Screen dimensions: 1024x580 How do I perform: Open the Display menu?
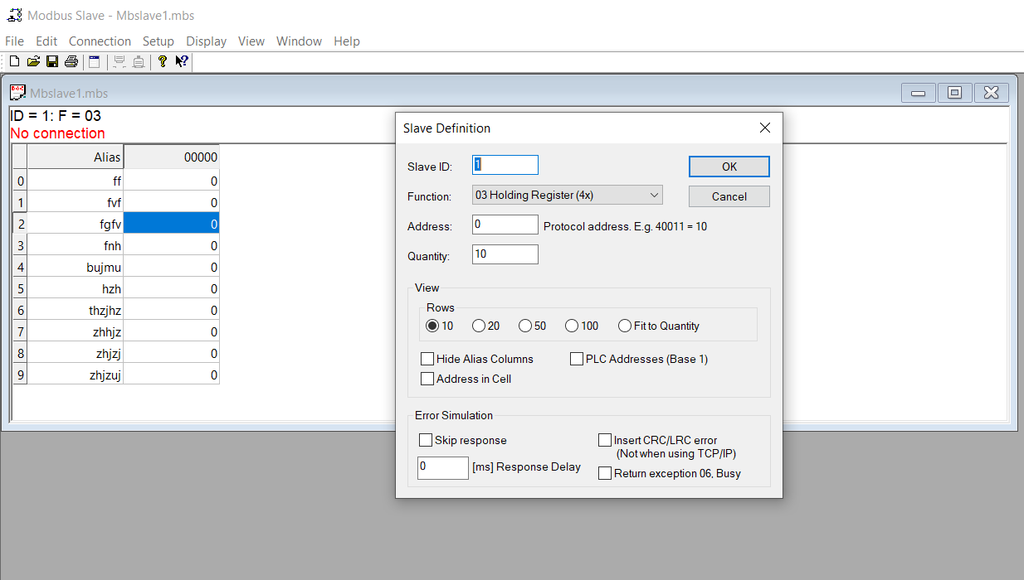coord(206,41)
